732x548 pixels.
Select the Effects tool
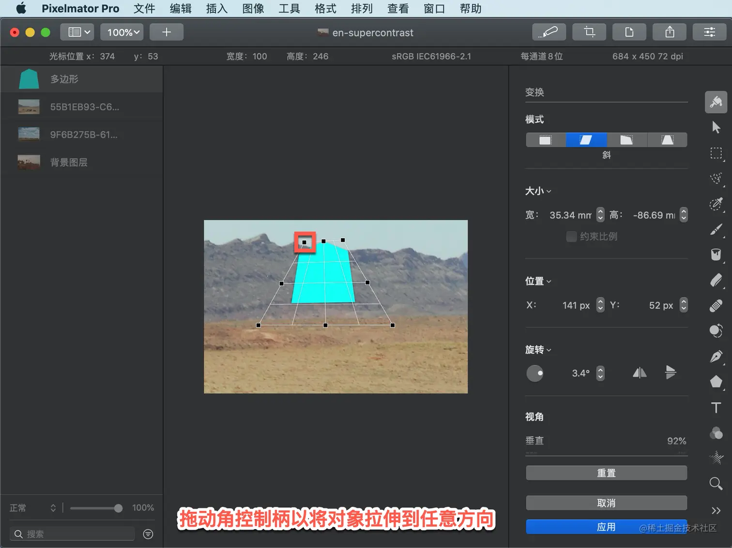[x=716, y=458]
